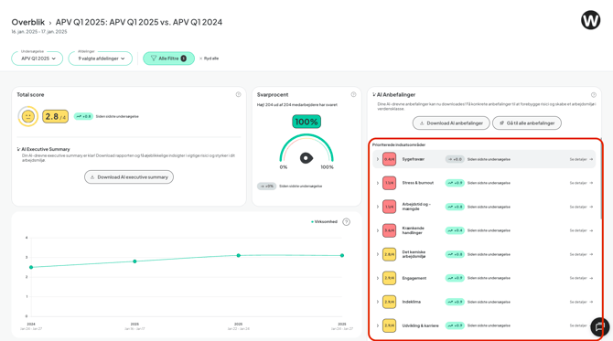Expand the Engagement row chevron

(x=378, y=278)
